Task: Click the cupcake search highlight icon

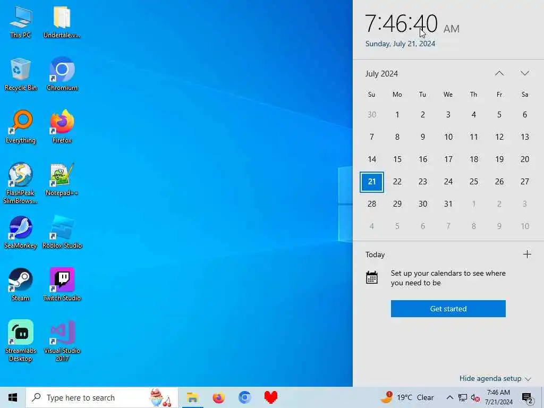Action: [160, 397]
